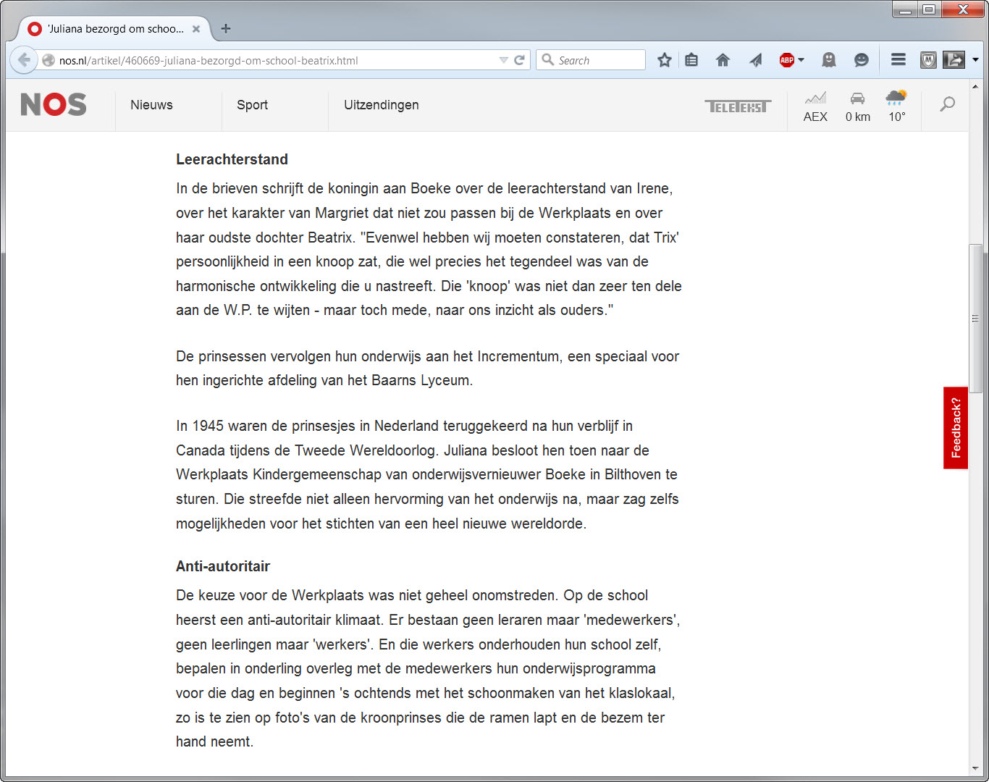Open the Sport section
This screenshot has height=782, width=989.
pyautogui.click(x=252, y=105)
